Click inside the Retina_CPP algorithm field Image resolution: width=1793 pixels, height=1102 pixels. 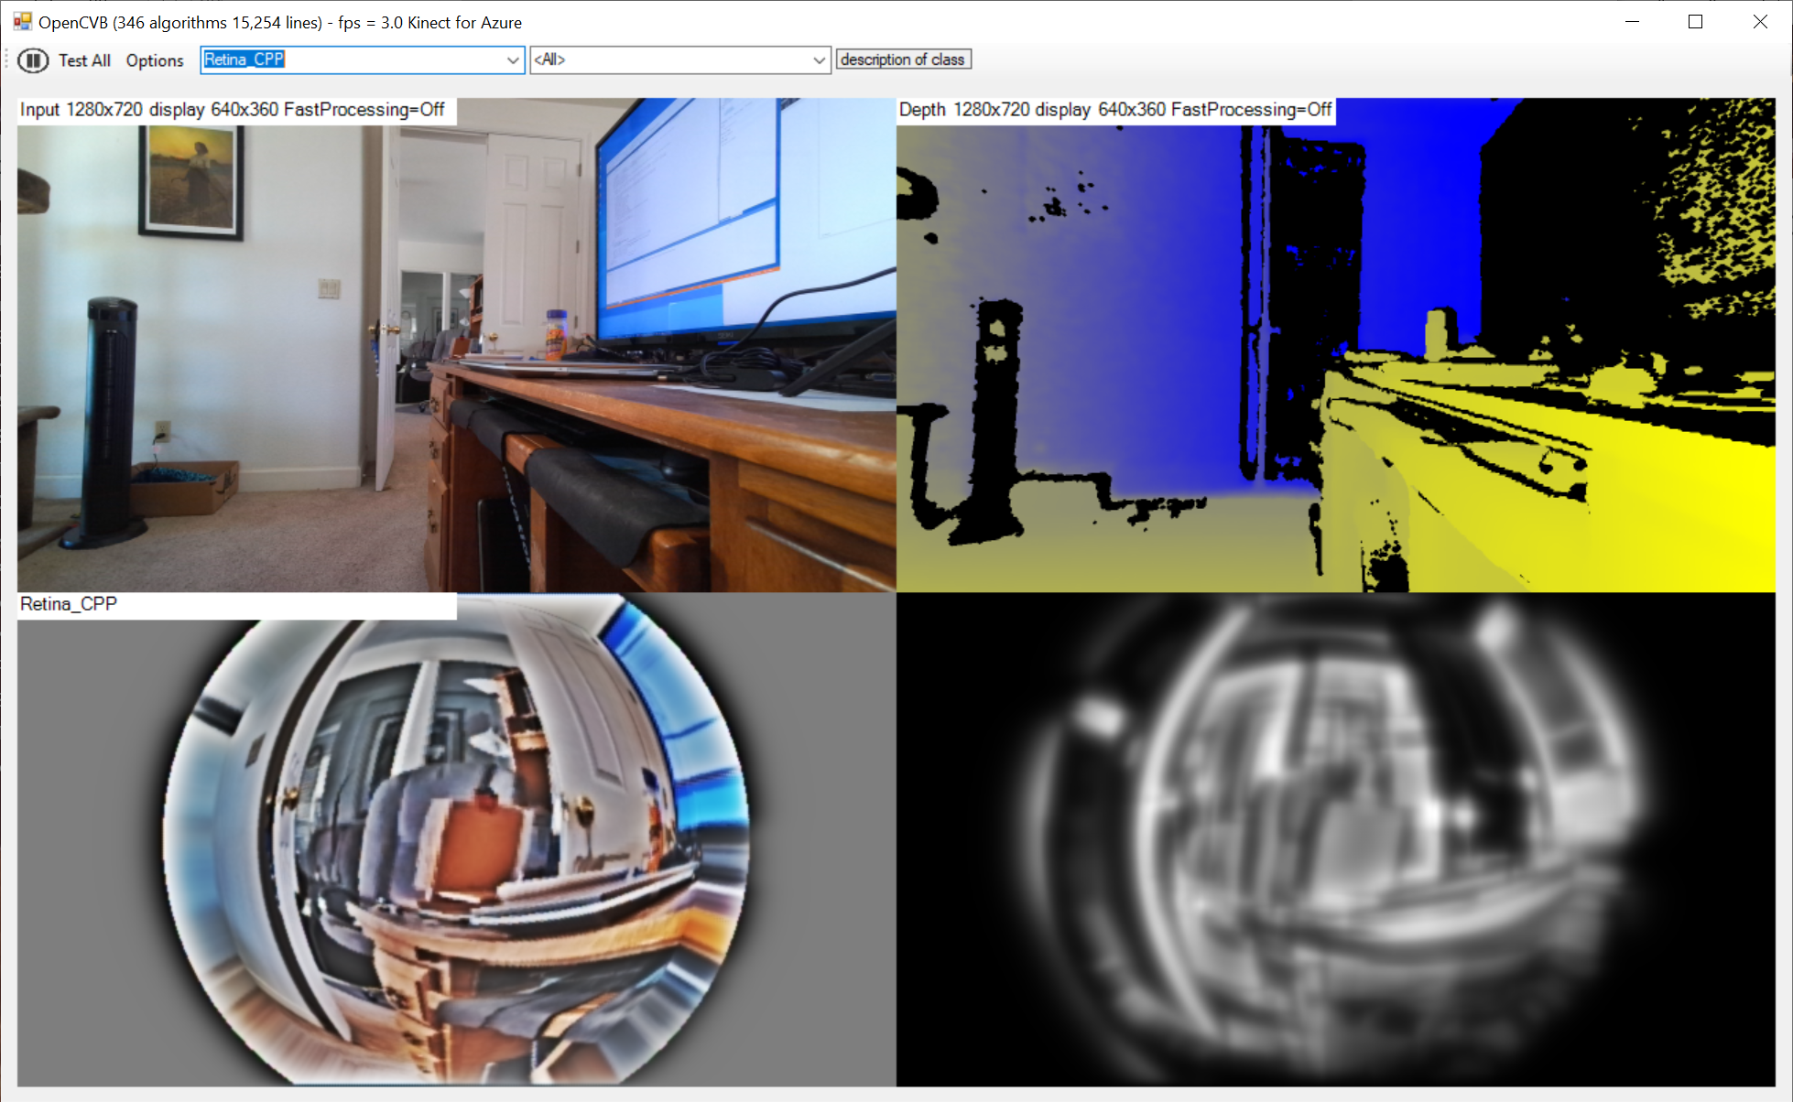pos(348,59)
